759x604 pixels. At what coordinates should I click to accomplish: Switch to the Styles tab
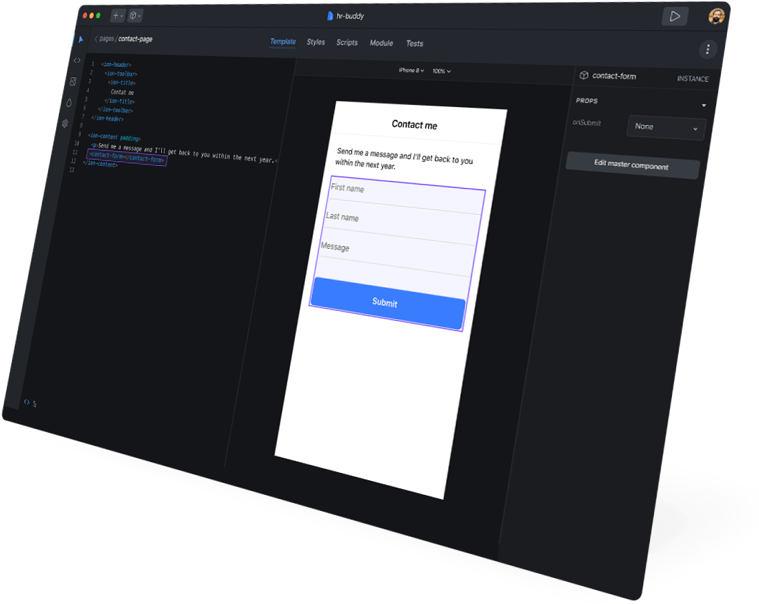point(316,42)
